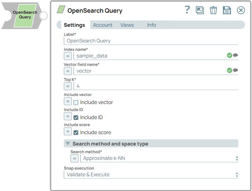Click the Index name validation checkmark icon
This screenshot has height=191, width=252.
[x=230, y=55]
